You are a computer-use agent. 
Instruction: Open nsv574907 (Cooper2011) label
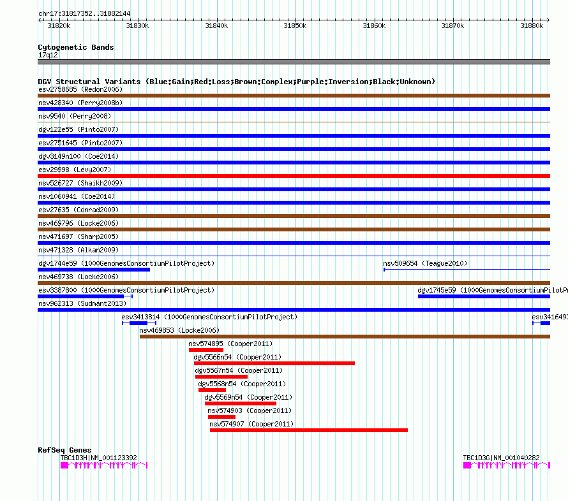pos(251,424)
